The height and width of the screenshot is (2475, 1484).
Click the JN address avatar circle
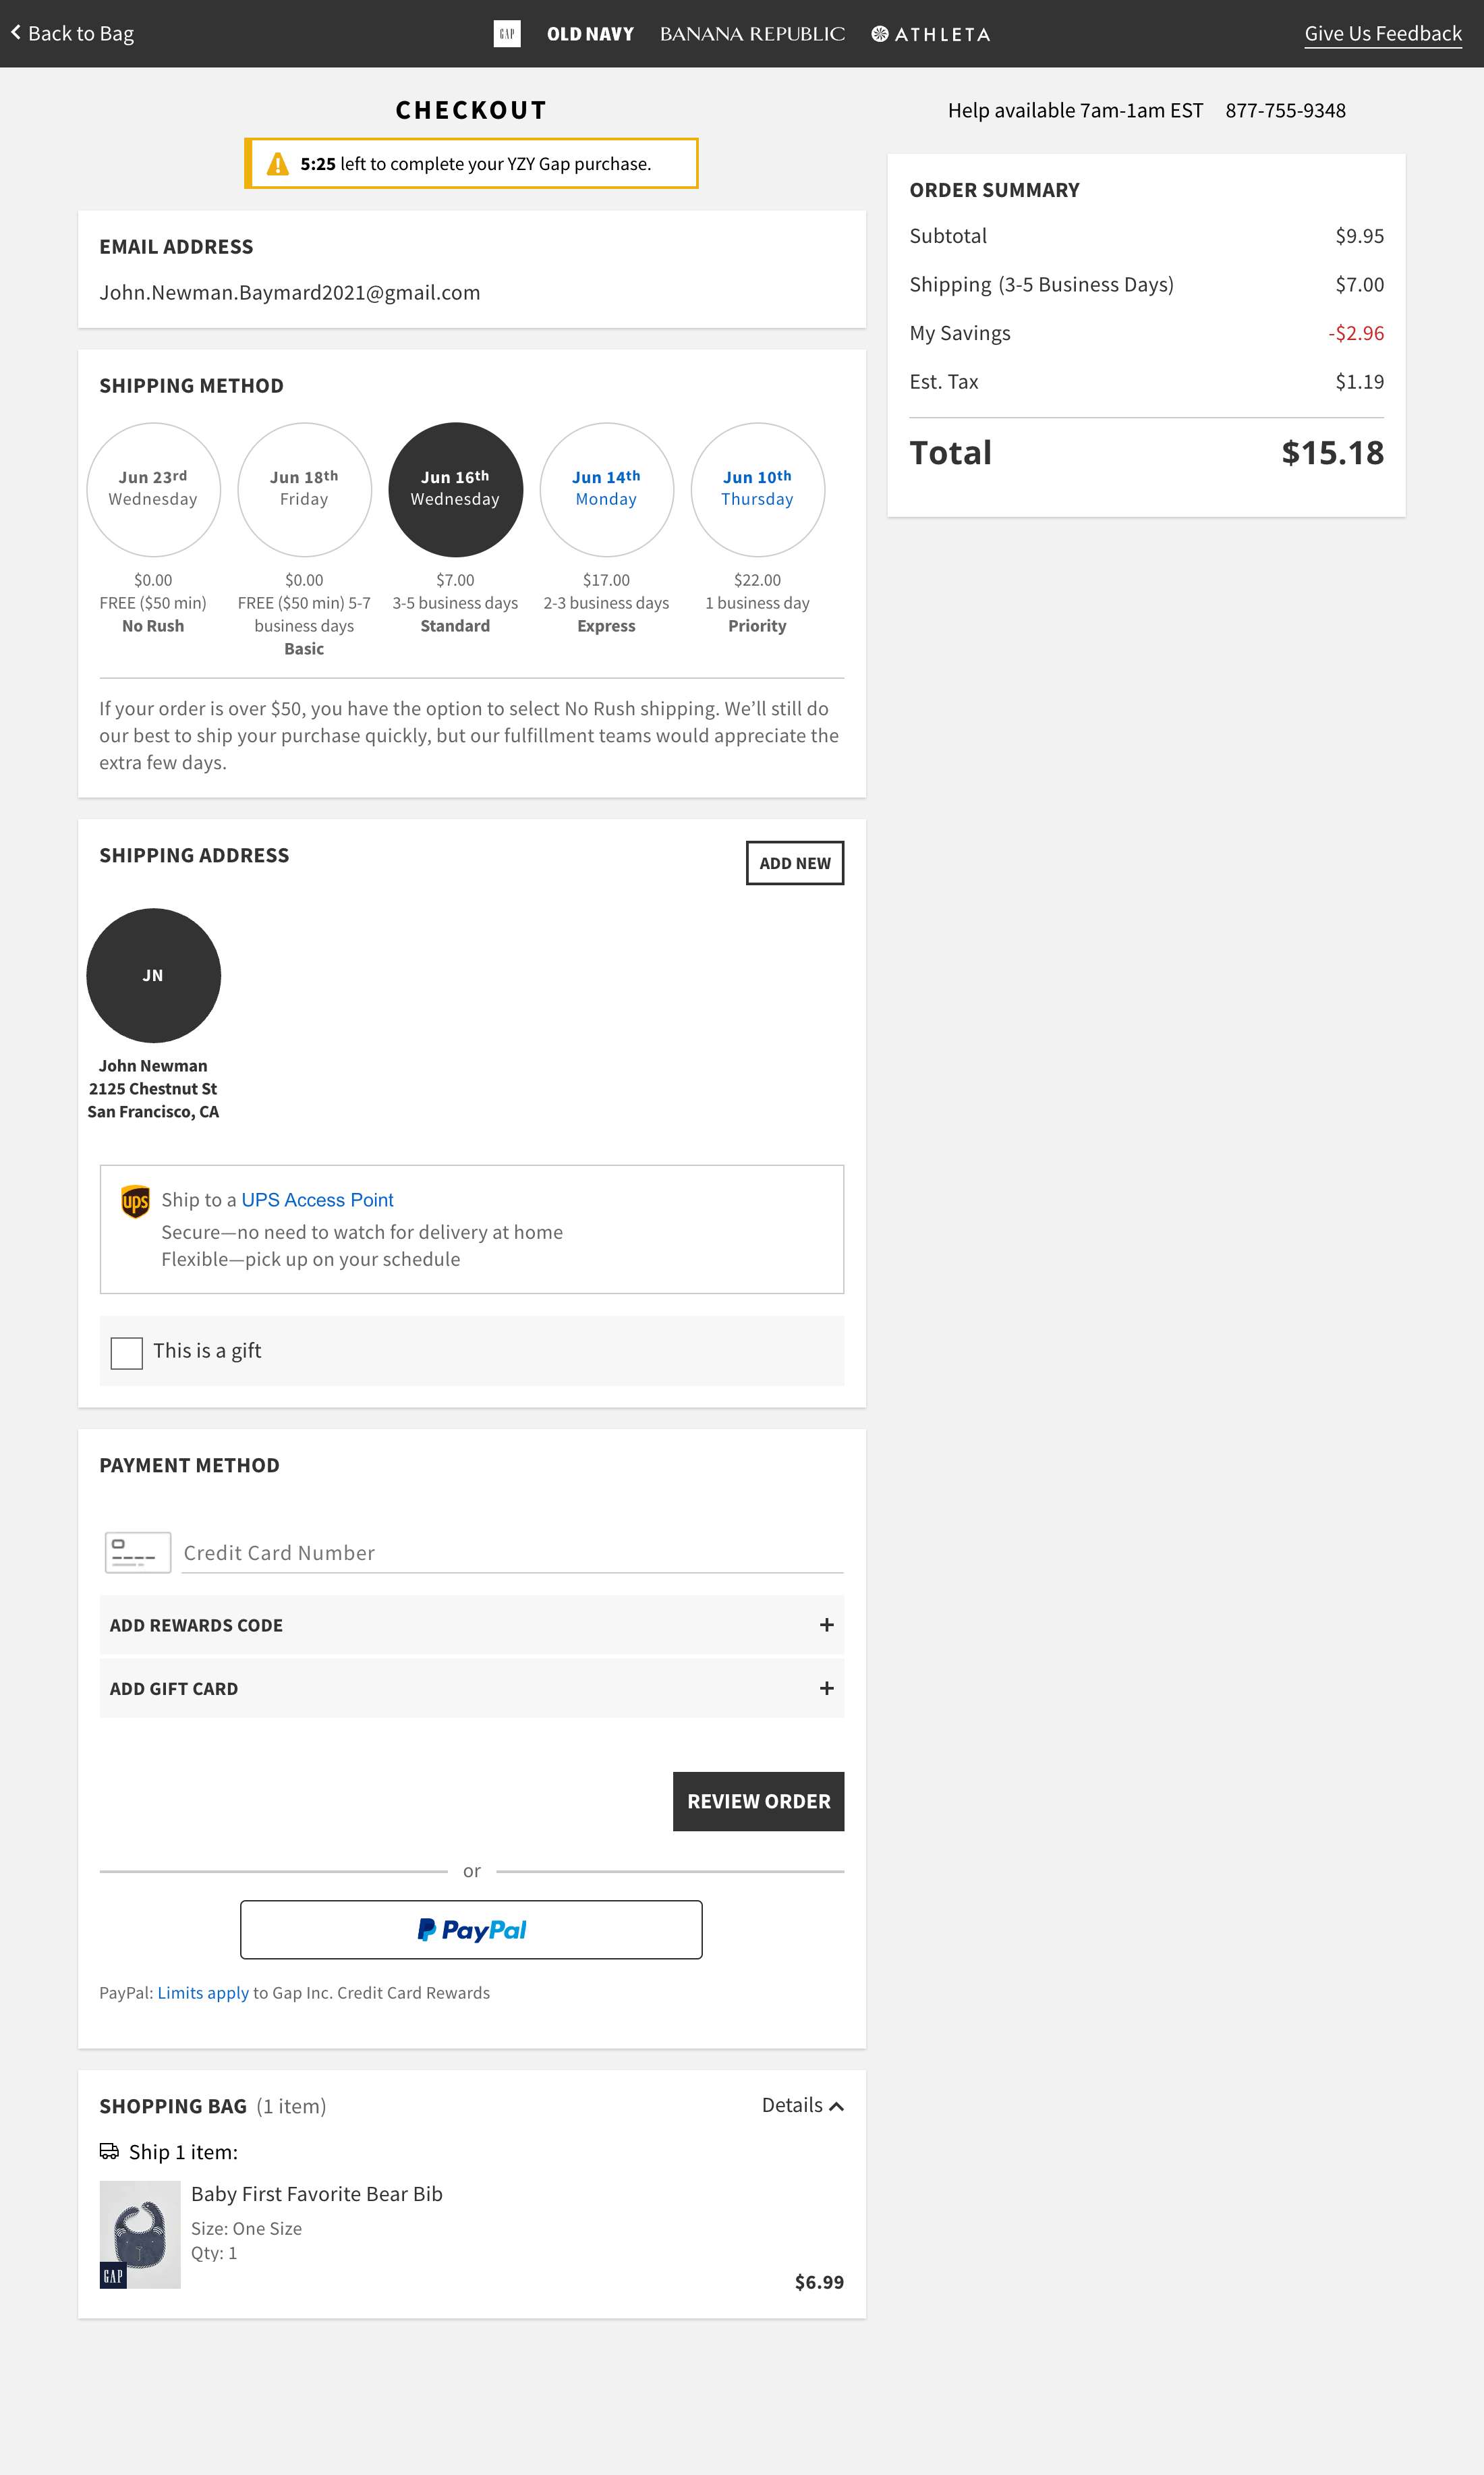tap(153, 975)
